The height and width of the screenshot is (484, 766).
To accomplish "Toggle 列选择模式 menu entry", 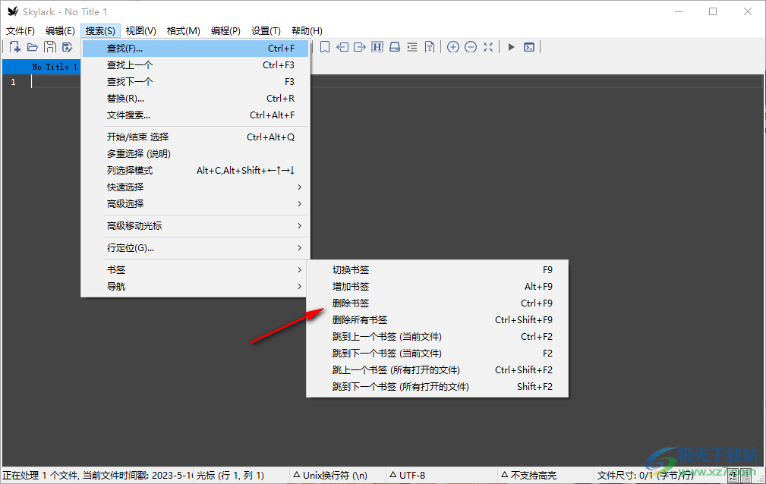I will [195, 170].
